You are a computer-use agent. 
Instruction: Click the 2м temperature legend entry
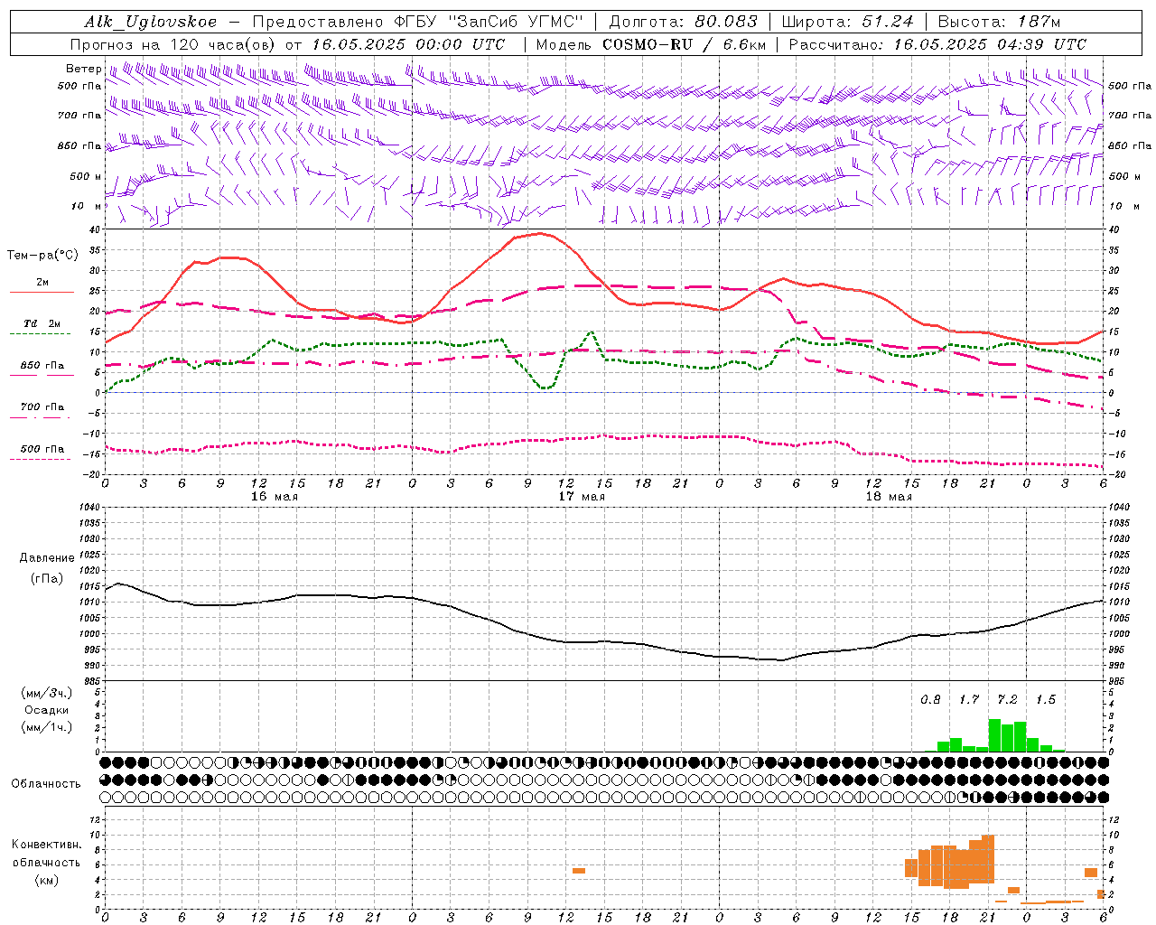coord(42,283)
